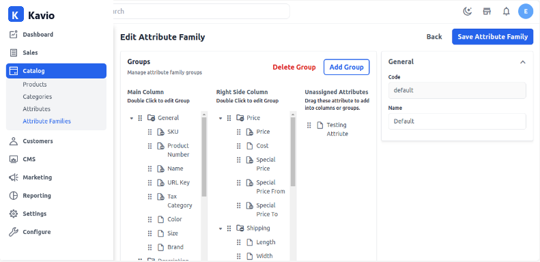Click the Code input field

point(457,91)
